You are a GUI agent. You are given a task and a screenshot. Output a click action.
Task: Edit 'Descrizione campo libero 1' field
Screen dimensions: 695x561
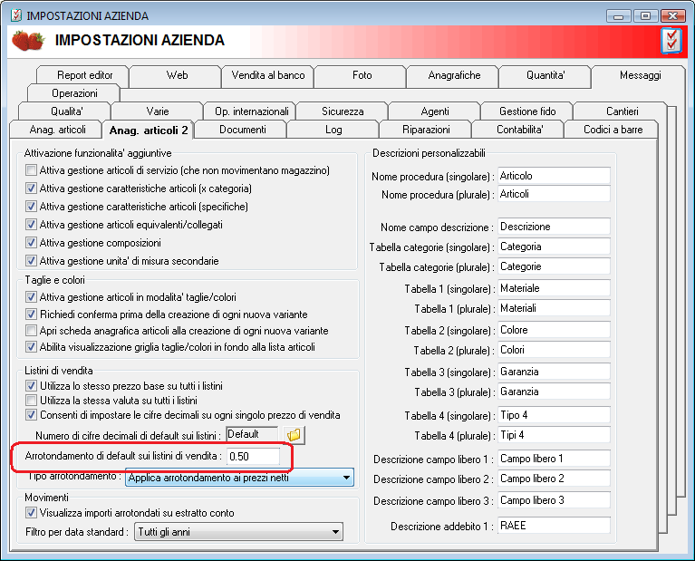tap(554, 458)
